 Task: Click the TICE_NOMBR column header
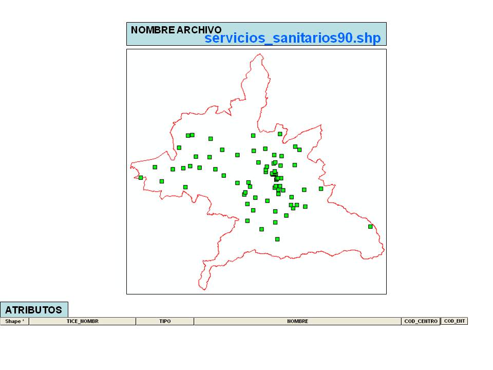click(x=82, y=321)
